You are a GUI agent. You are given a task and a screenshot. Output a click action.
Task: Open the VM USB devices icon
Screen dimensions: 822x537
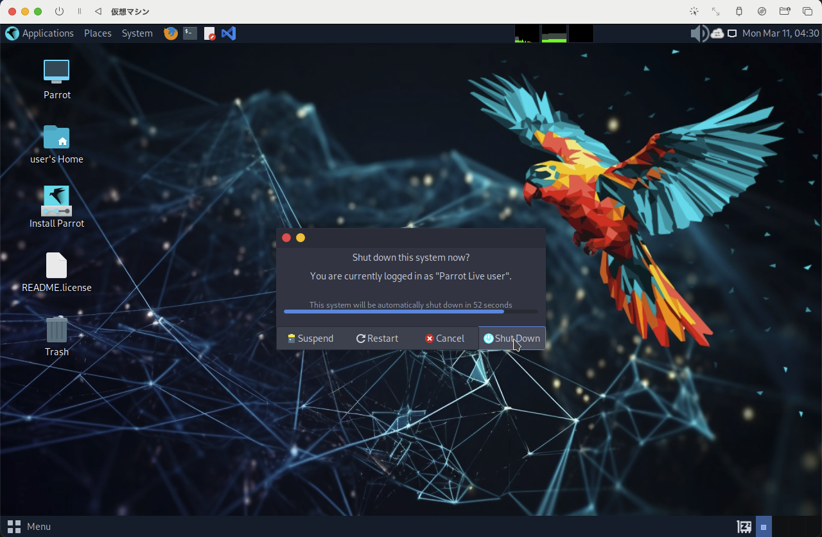click(739, 12)
